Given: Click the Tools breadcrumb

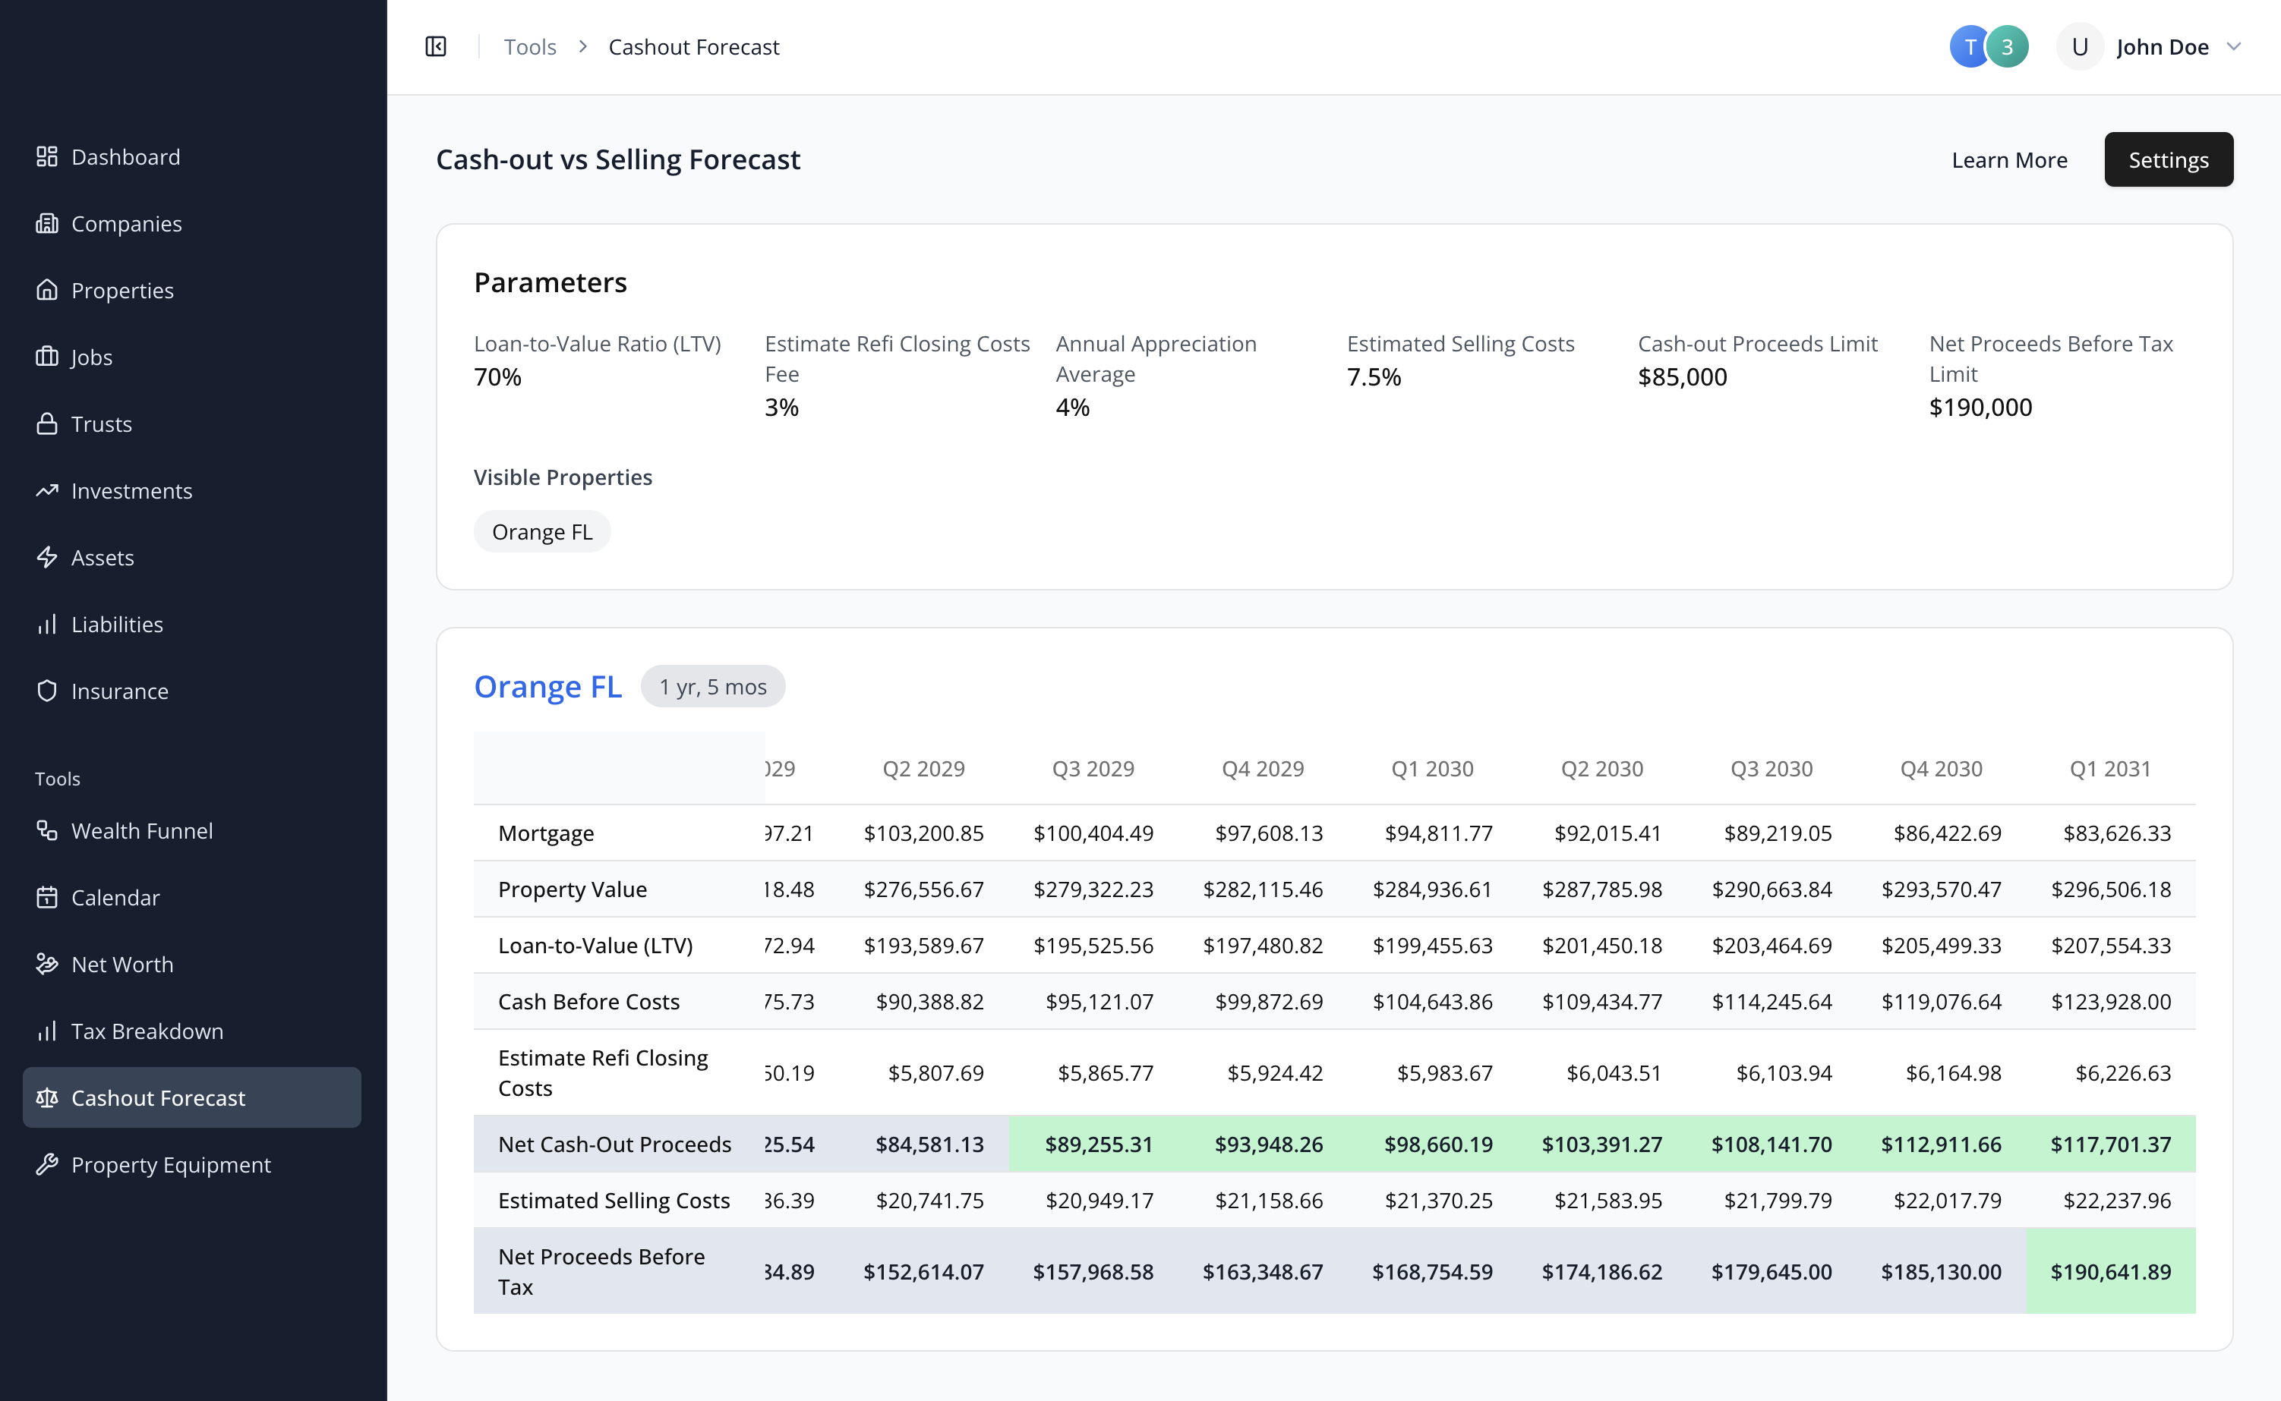Looking at the screenshot, I should click(x=530, y=46).
